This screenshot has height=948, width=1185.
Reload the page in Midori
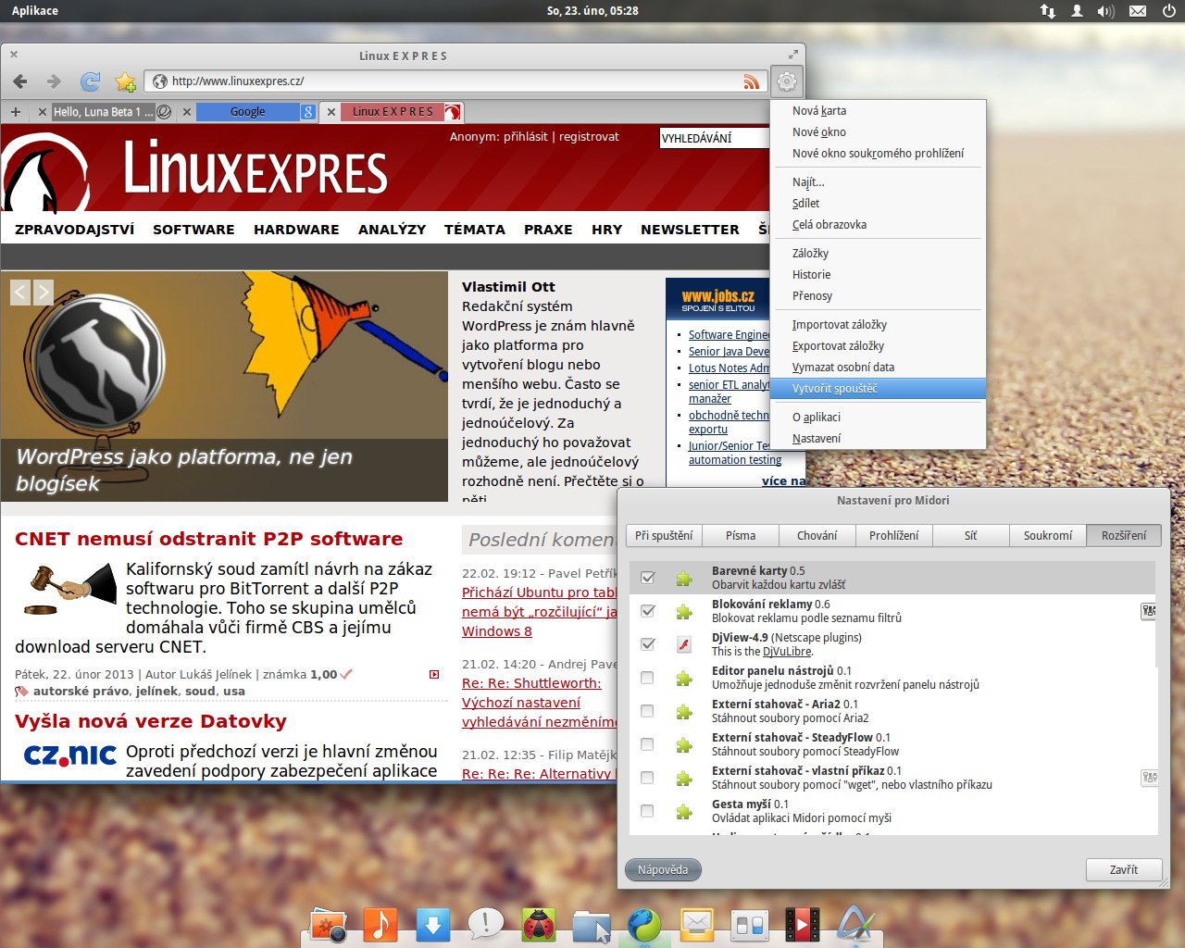coord(90,81)
